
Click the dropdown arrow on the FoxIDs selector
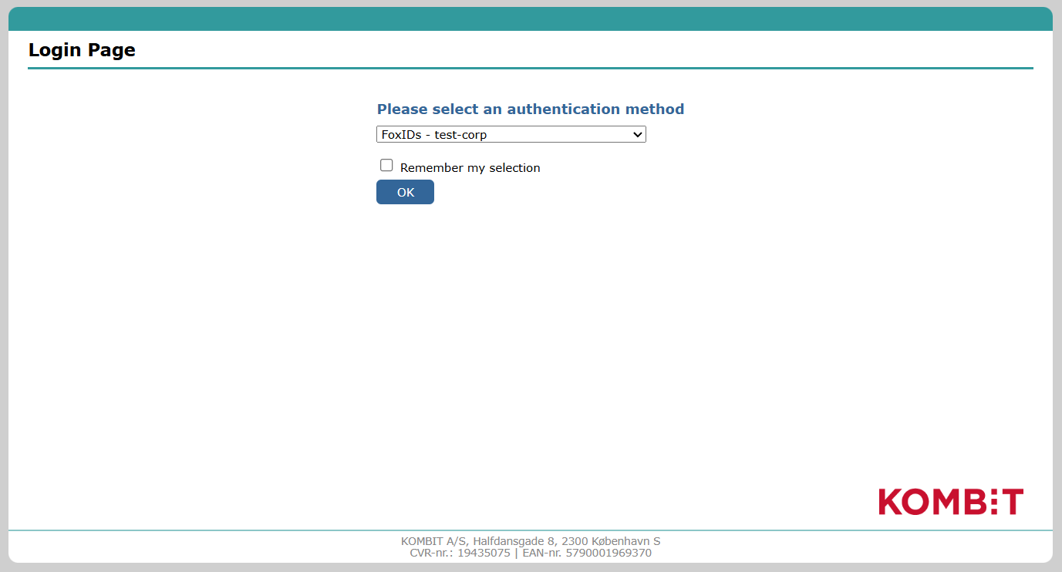click(x=638, y=134)
